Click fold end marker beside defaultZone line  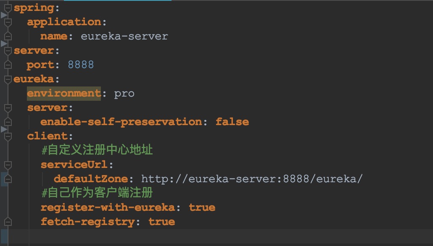click(x=8, y=179)
